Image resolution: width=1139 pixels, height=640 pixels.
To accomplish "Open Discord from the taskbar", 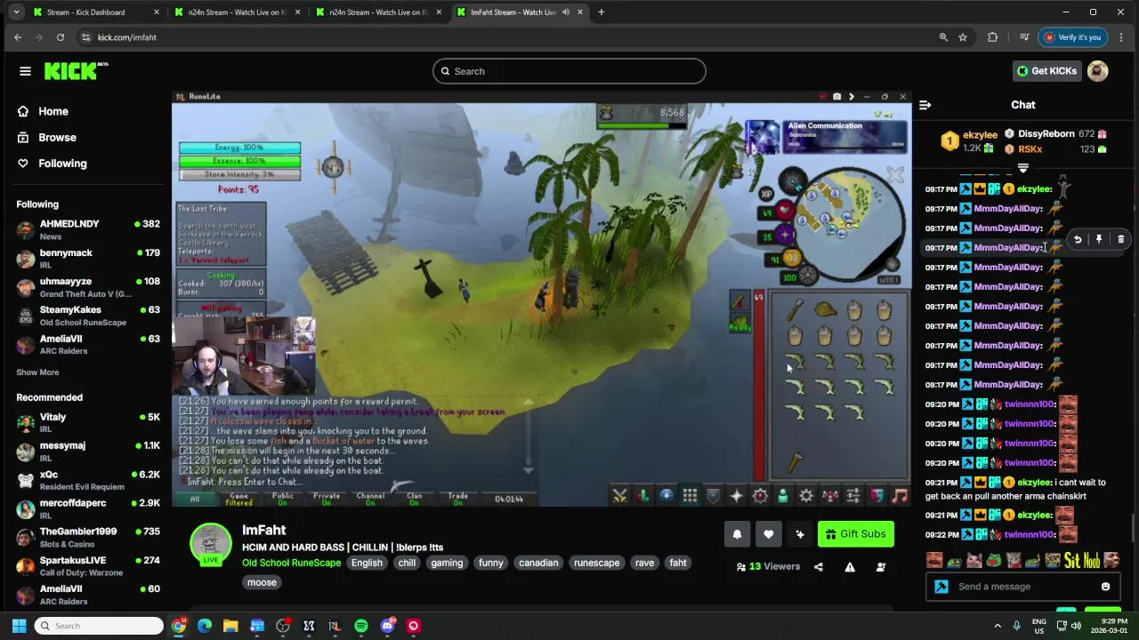I will [x=387, y=626].
